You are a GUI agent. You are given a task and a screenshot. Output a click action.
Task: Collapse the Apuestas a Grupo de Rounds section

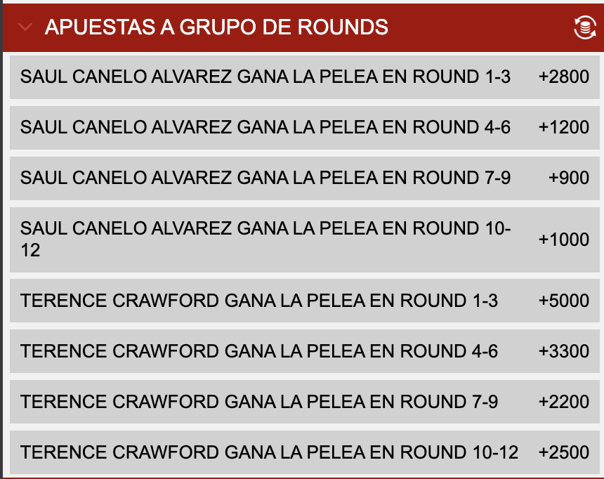pos(25,27)
